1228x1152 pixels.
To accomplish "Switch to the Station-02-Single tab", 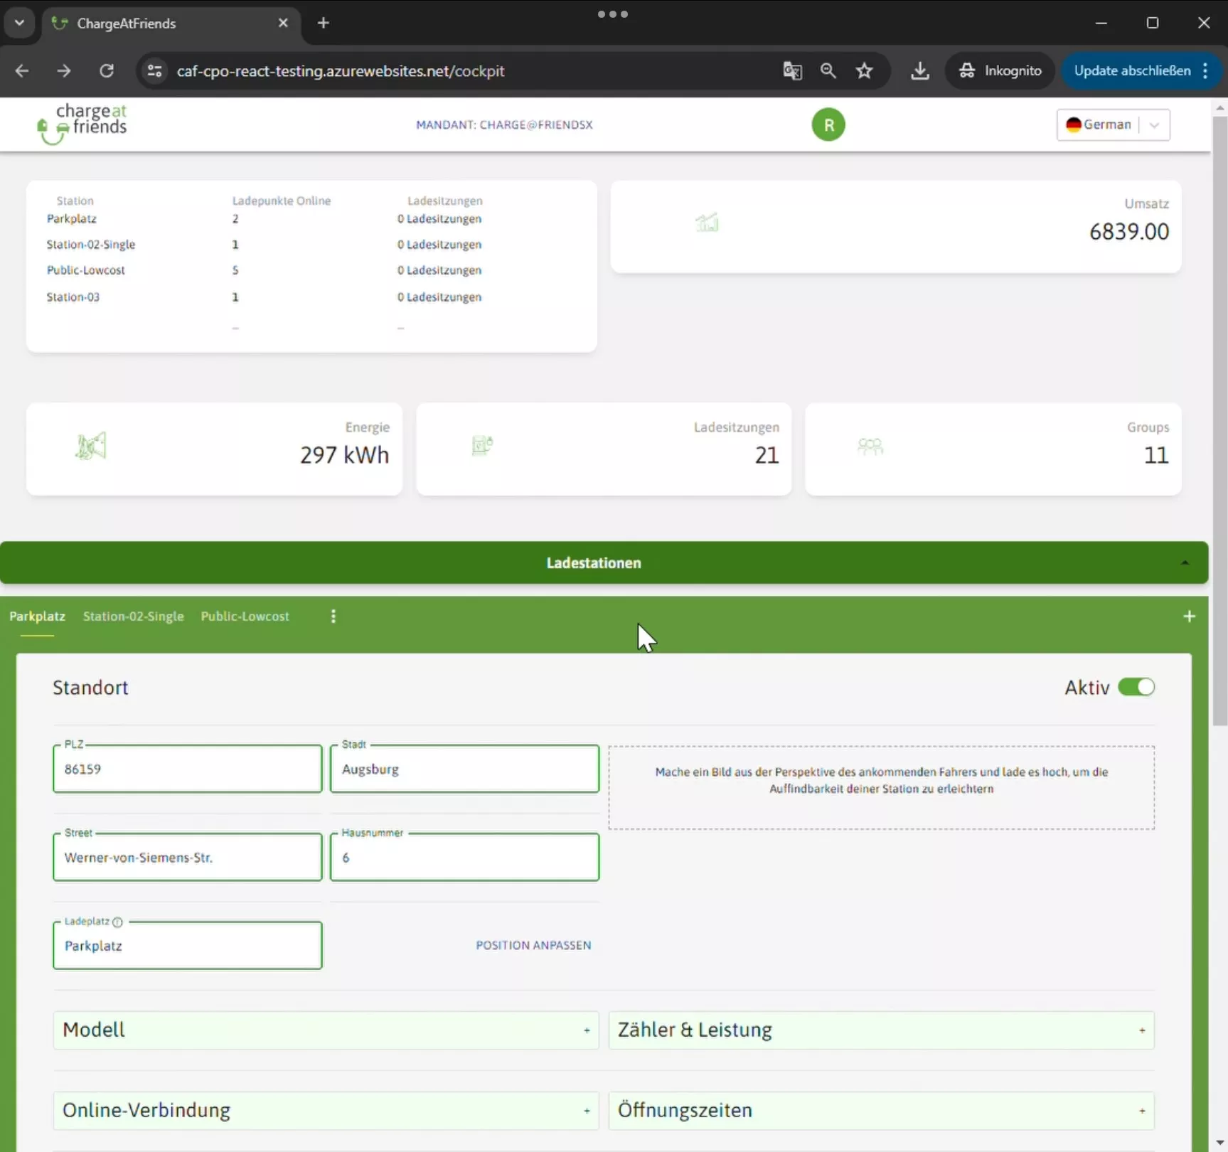I will pos(133,617).
